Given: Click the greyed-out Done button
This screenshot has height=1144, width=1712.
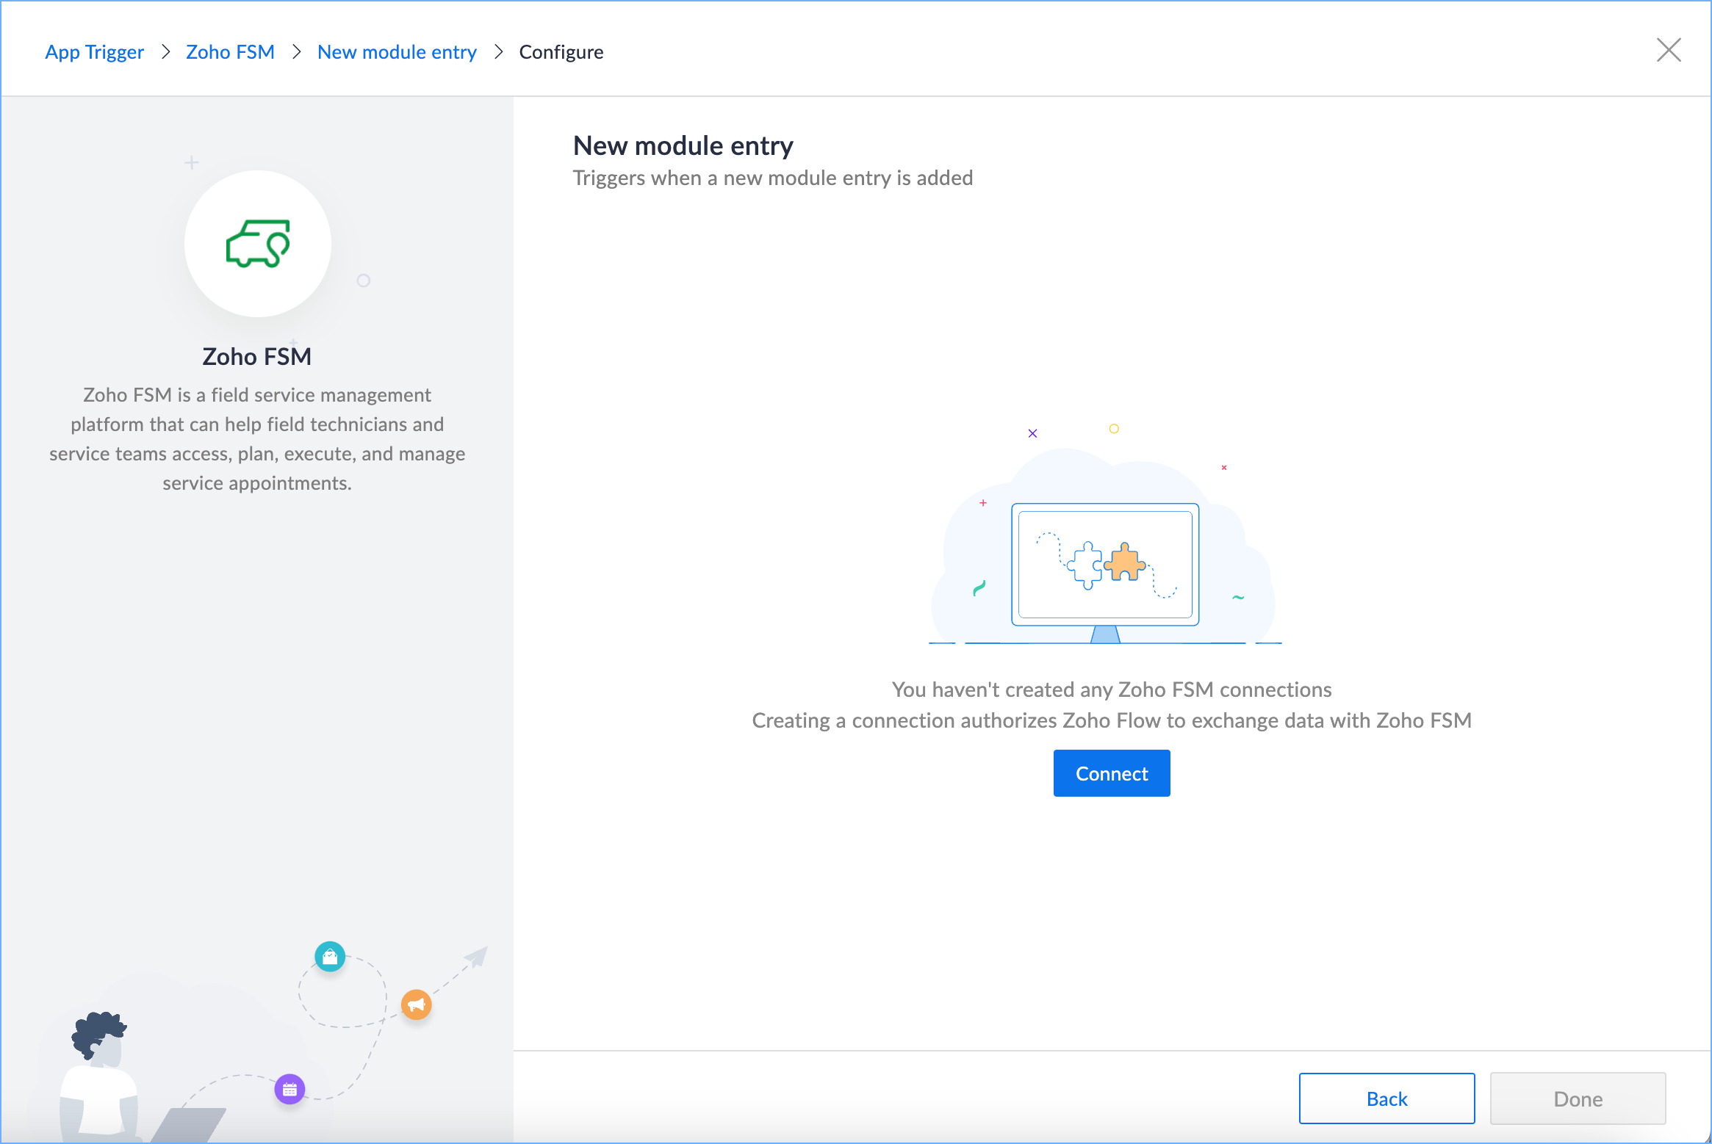Looking at the screenshot, I should coord(1577,1098).
